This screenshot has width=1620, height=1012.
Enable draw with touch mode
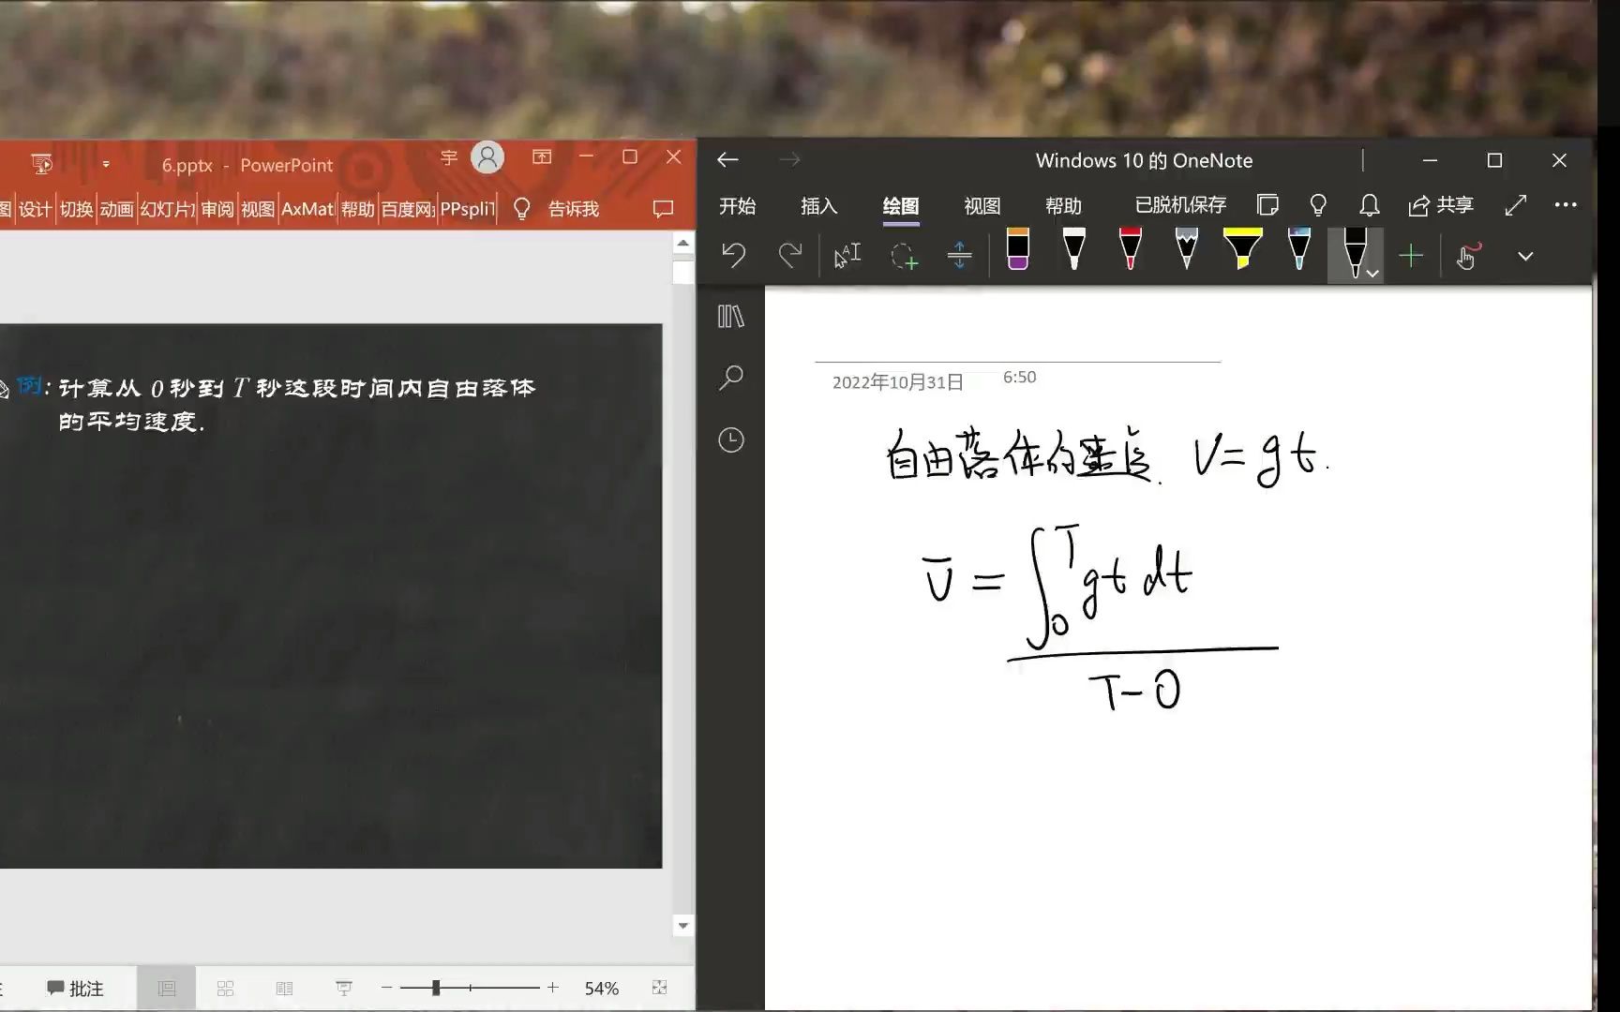coord(1467,255)
